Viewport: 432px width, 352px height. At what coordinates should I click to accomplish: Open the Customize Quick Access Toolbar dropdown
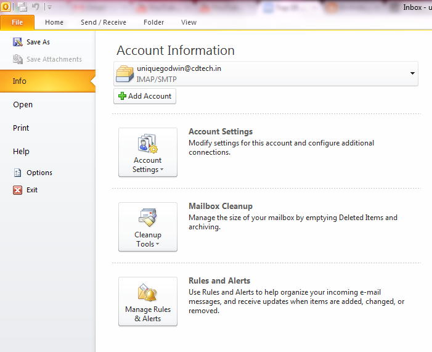[x=49, y=7]
